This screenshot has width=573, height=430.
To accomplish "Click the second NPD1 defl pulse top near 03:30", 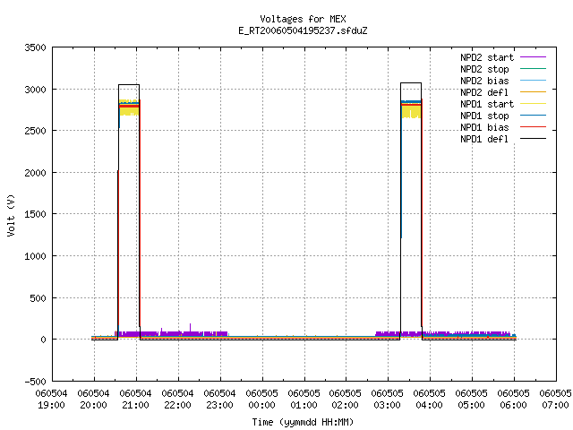I will [411, 83].
